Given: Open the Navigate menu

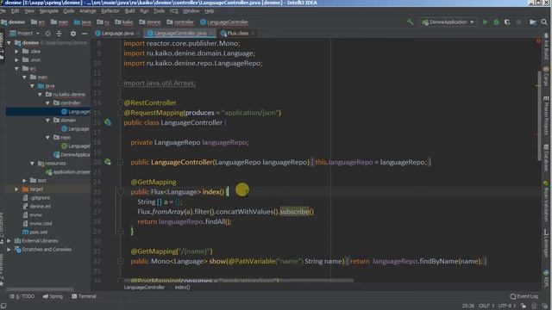Looking at the screenshot, I should click(x=49, y=11).
